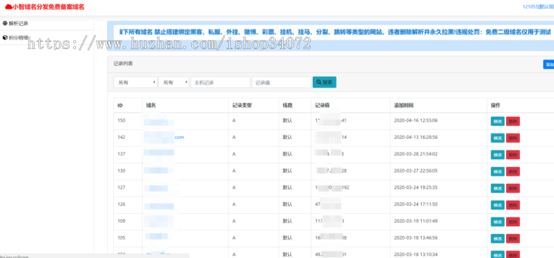Viewport: 554px width, 258px height.
Task: Select timestamp 2020-03-24 17:11:50
Action: (x=416, y=204)
